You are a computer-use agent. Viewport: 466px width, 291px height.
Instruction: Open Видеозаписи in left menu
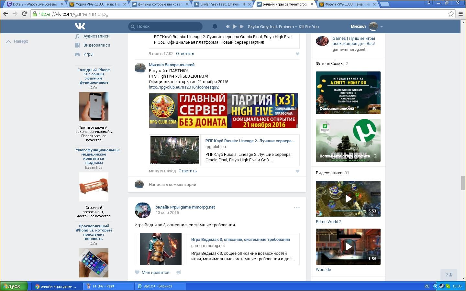coord(97,45)
